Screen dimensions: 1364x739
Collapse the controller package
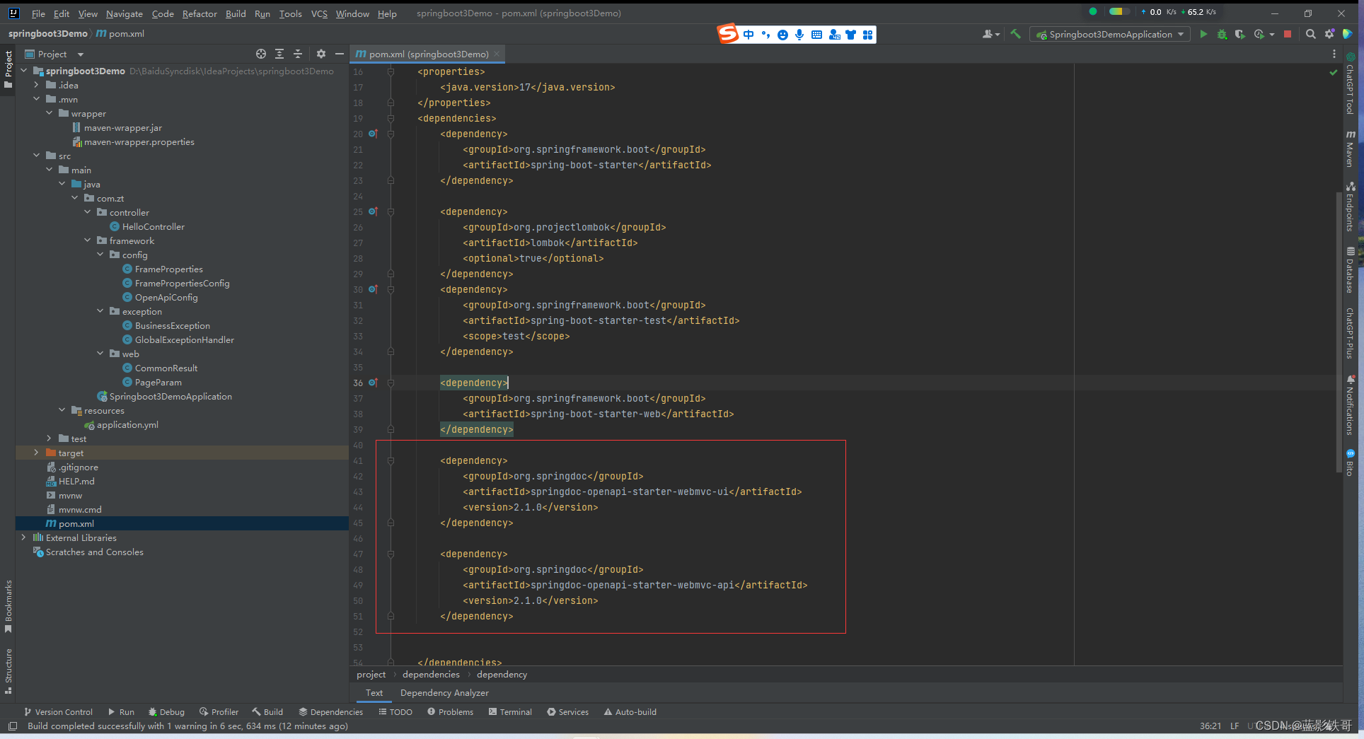88,212
